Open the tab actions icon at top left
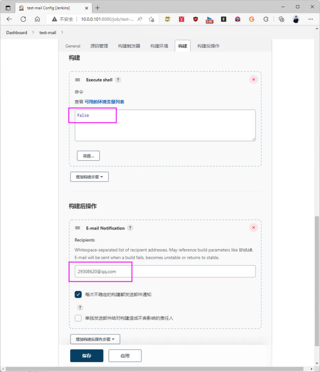320x372 pixels. [x=8, y=8]
